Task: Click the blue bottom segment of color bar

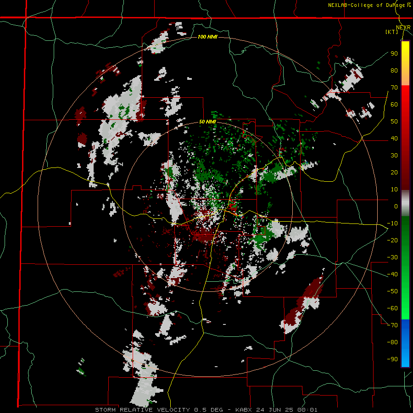Action: (x=405, y=343)
